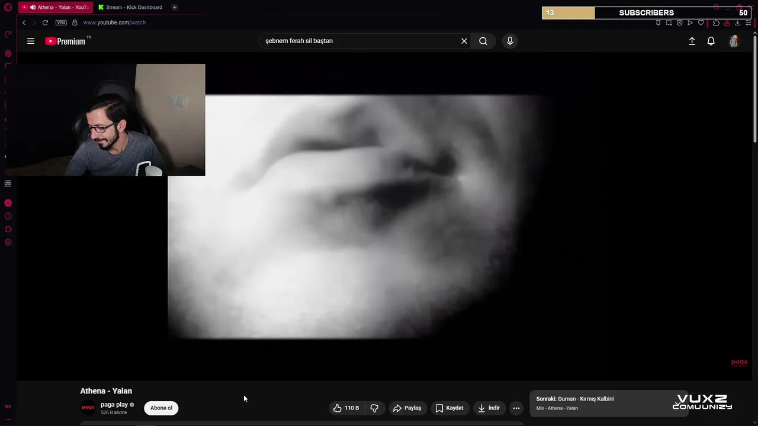Open the YouTube create/upload button
Image resolution: width=758 pixels, height=426 pixels.
pos(692,41)
